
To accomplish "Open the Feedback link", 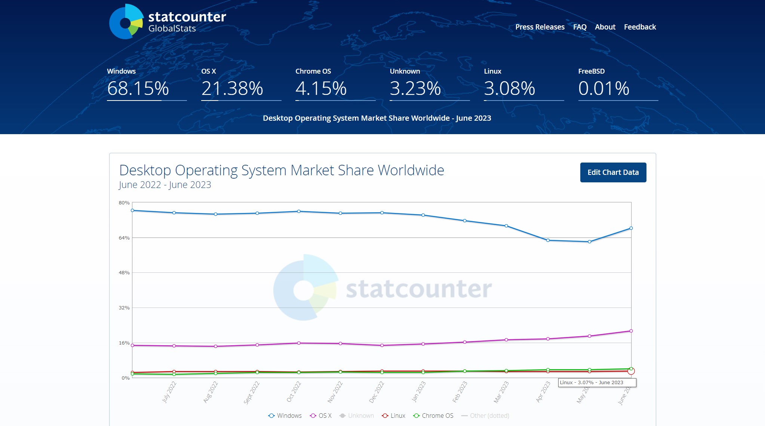I will click(640, 27).
